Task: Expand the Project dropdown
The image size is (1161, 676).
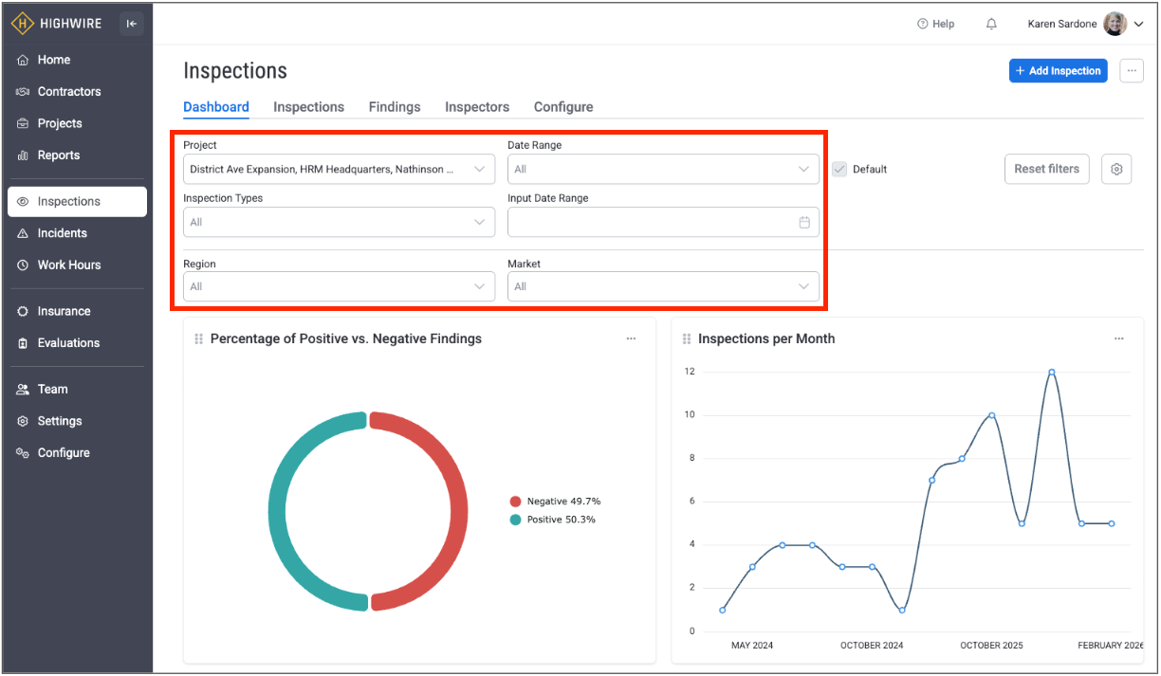Action: (339, 169)
